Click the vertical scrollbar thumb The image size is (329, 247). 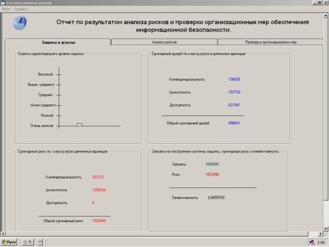325,109
